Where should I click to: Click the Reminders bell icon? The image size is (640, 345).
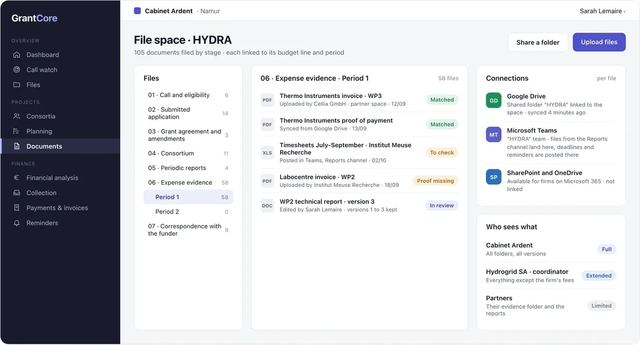click(17, 223)
